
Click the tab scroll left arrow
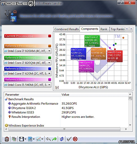[127, 29]
